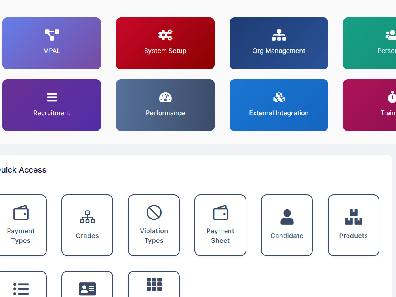Open the External Integration tile

[279, 105]
